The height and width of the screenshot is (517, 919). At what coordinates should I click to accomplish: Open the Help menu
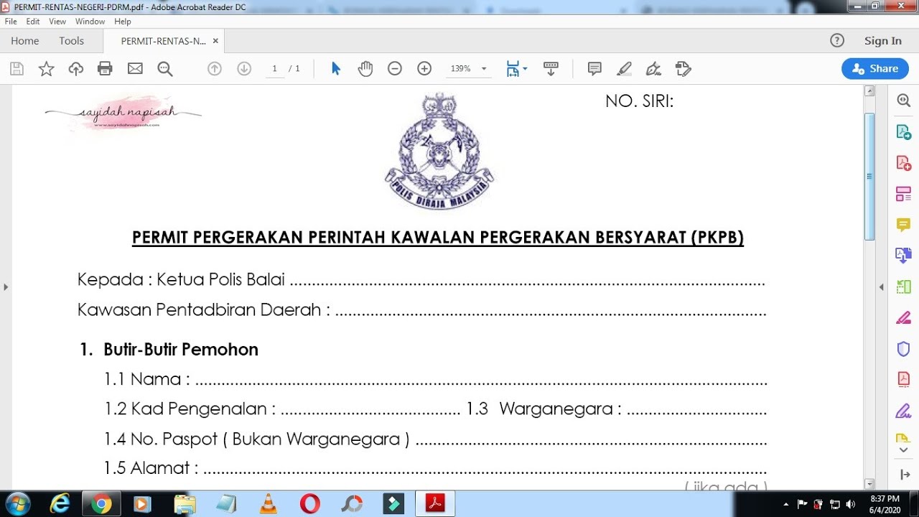click(x=123, y=22)
